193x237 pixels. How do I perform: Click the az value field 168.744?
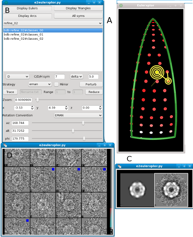point(20,123)
